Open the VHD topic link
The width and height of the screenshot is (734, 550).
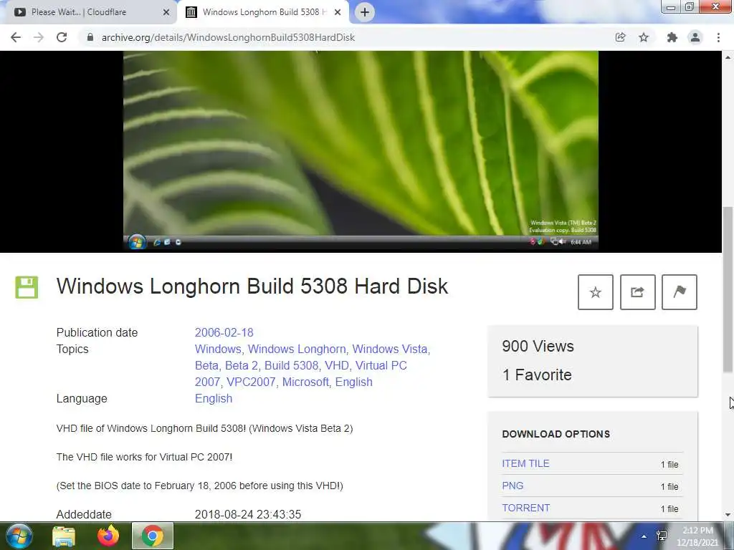[337, 365]
